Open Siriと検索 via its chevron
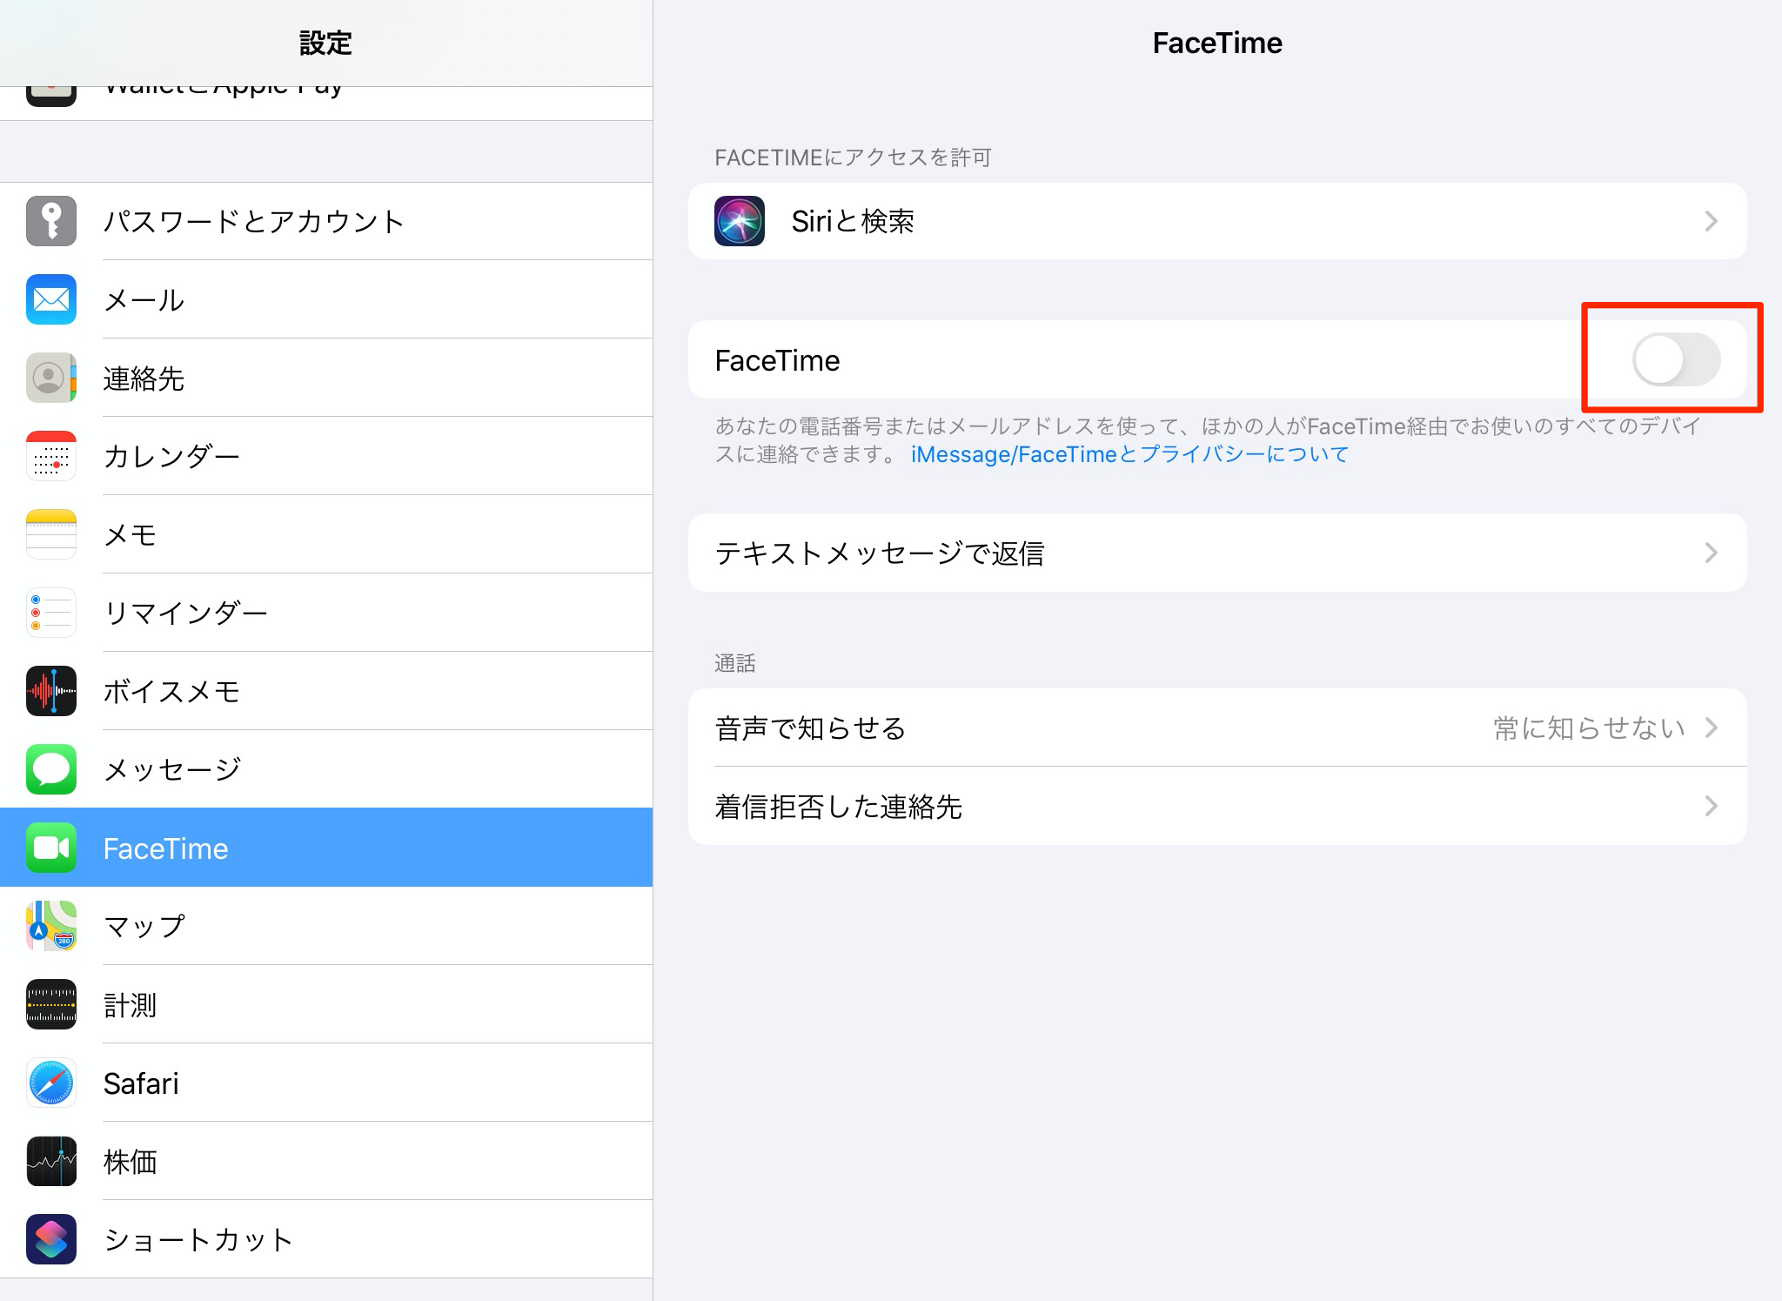The image size is (1782, 1301). point(1711,221)
